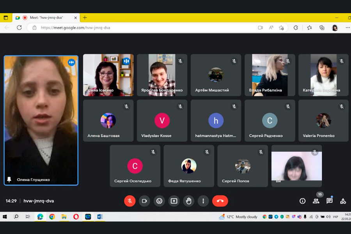Click the site lock icon in address bar
351x234 pixels.
[x=34, y=28]
